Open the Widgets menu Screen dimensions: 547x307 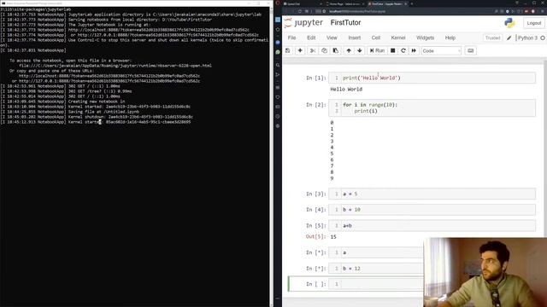[426, 38]
